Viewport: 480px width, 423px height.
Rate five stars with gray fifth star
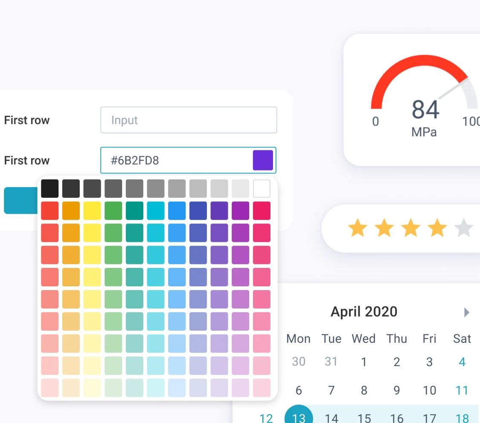click(x=464, y=228)
